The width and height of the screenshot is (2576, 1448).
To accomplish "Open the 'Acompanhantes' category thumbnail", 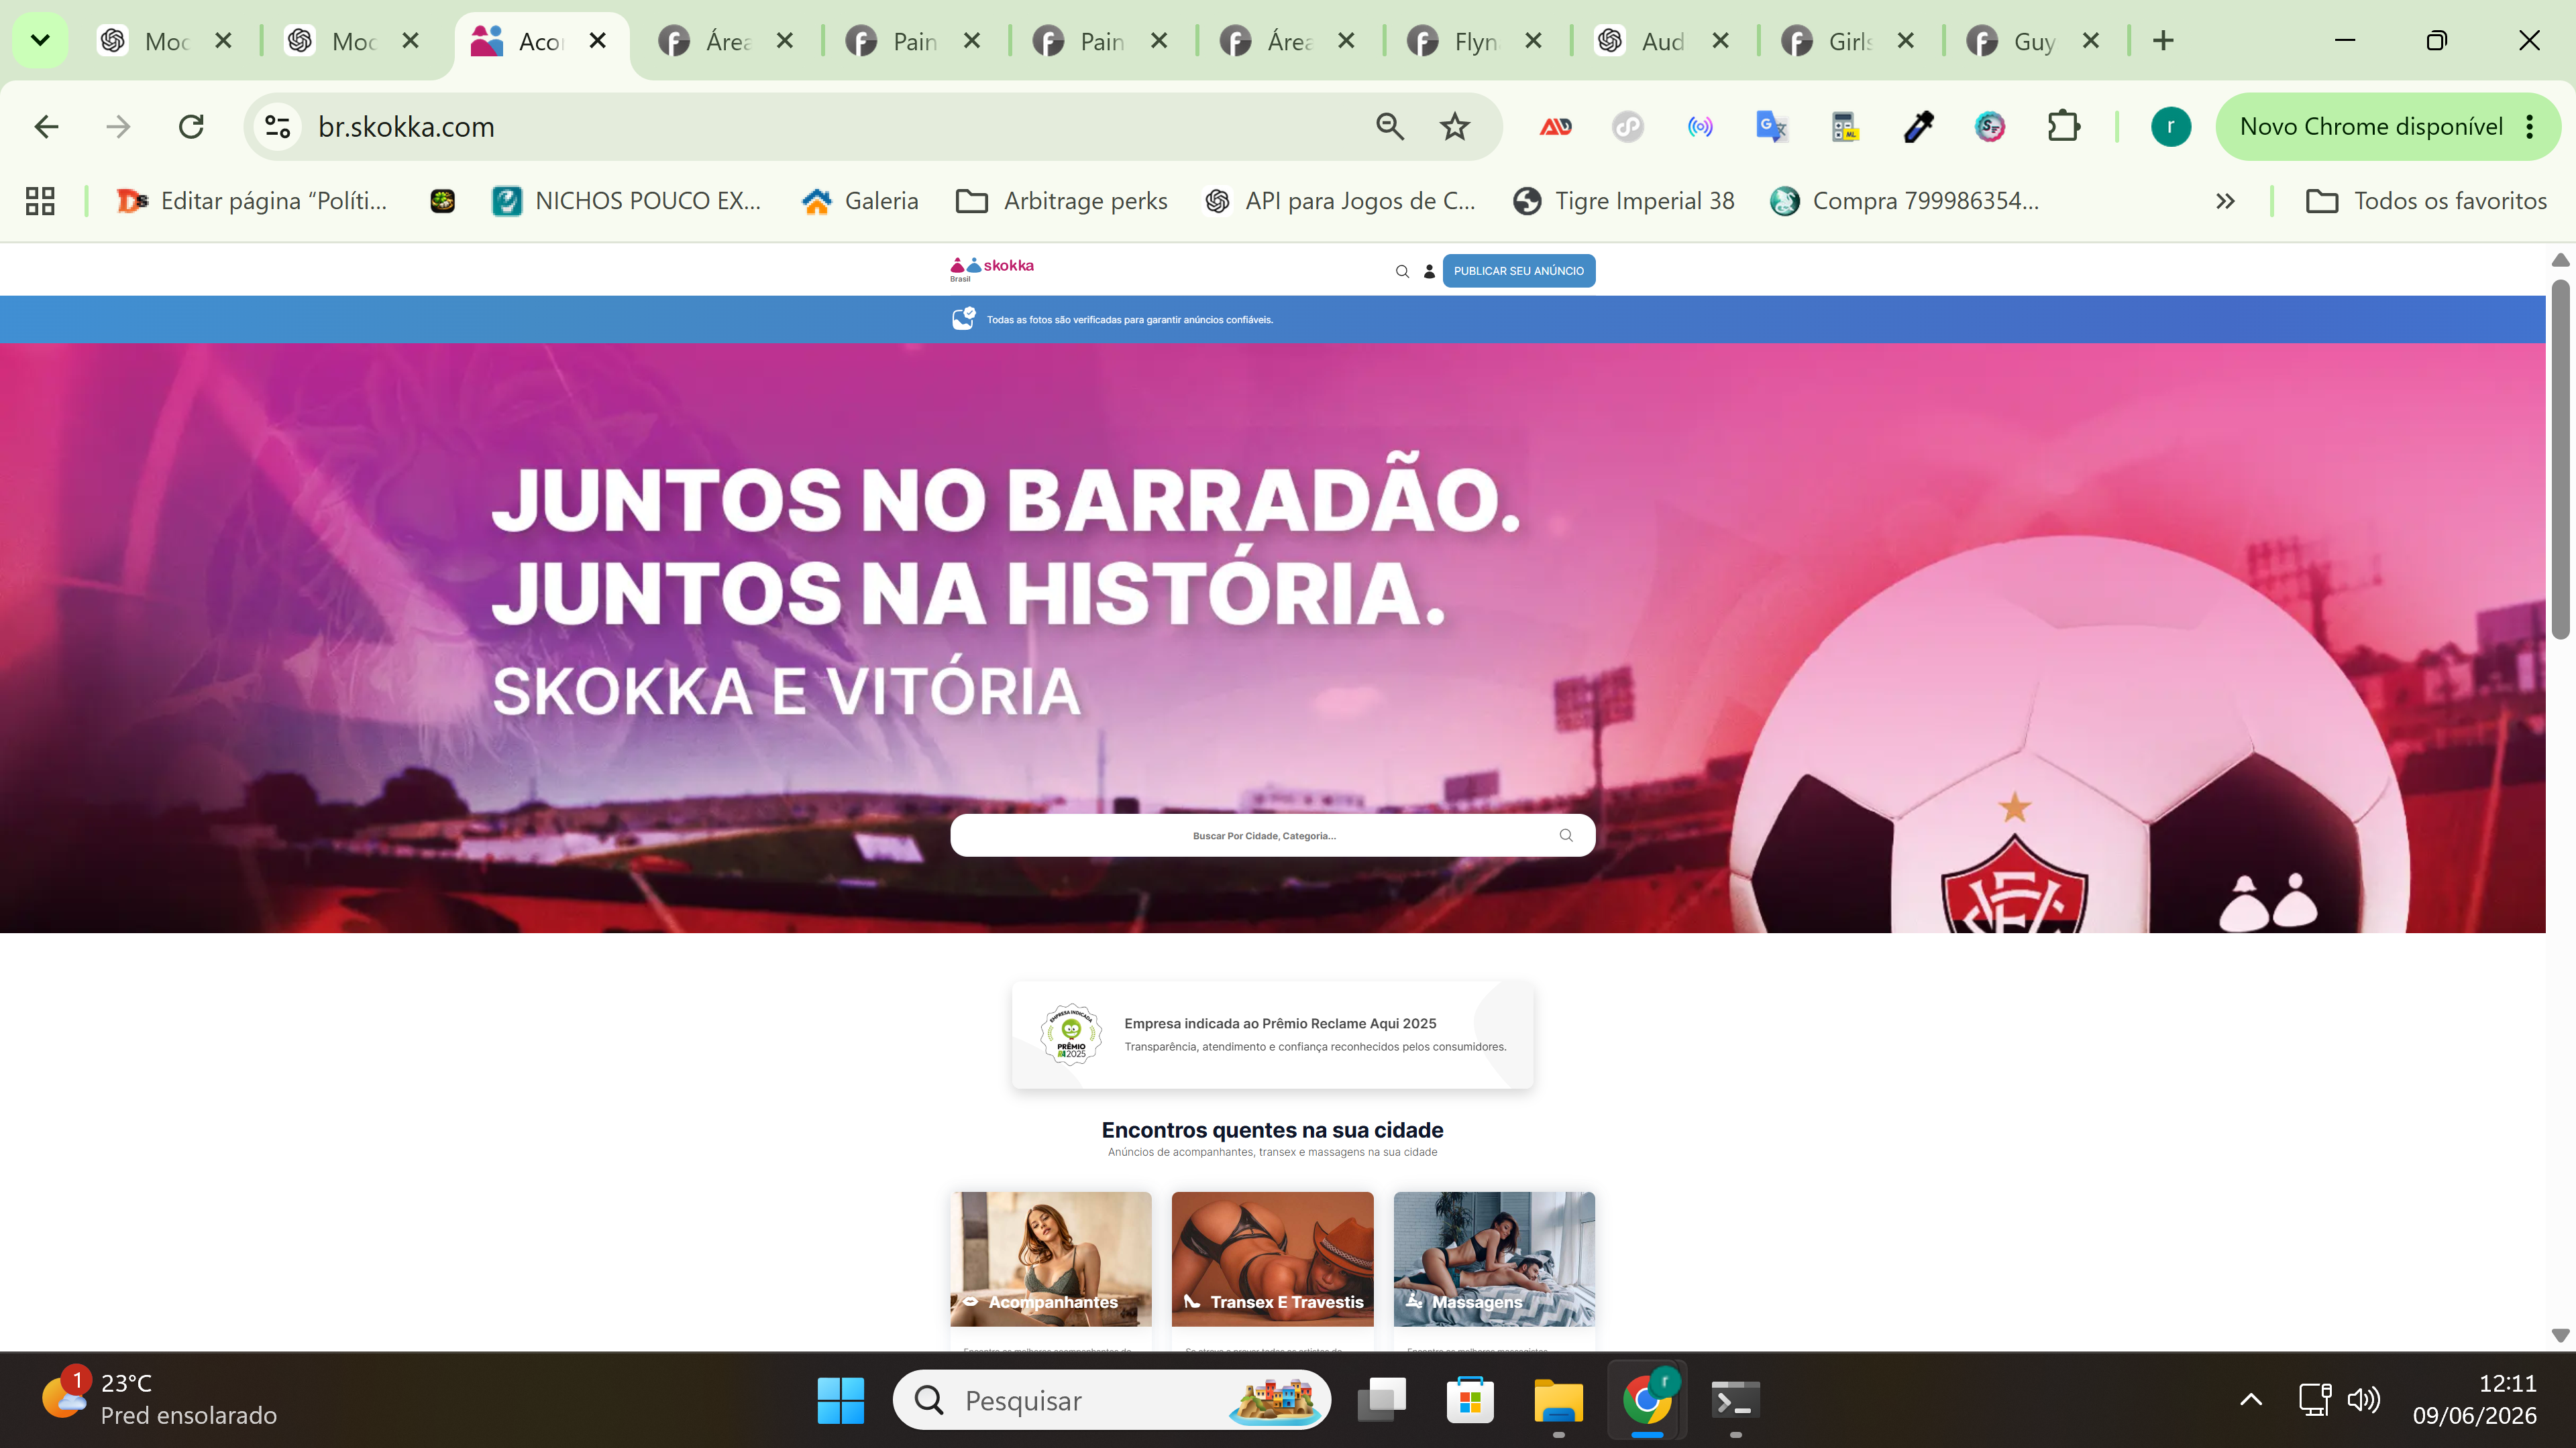I will click(1051, 1259).
